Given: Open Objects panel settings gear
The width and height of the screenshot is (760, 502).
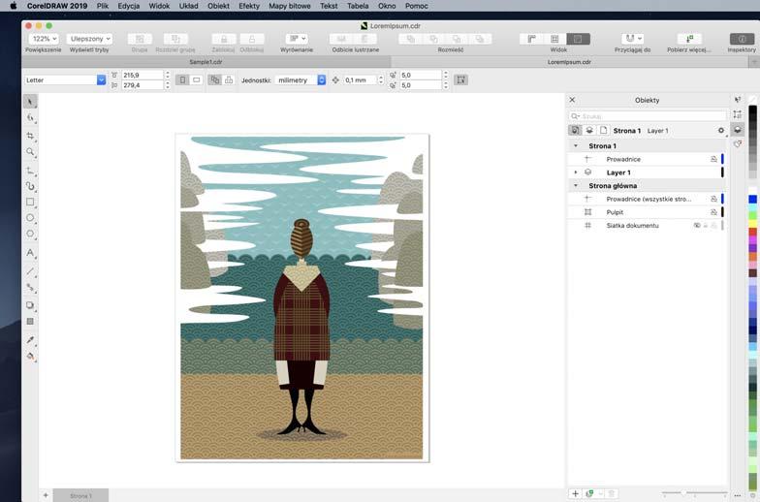Looking at the screenshot, I should coord(721,130).
